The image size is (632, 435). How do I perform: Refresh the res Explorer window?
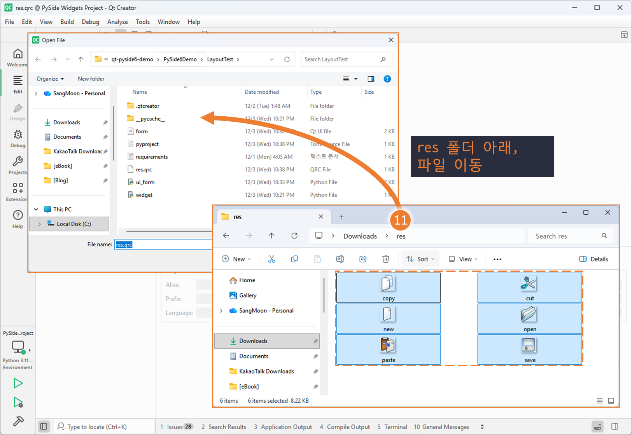294,236
